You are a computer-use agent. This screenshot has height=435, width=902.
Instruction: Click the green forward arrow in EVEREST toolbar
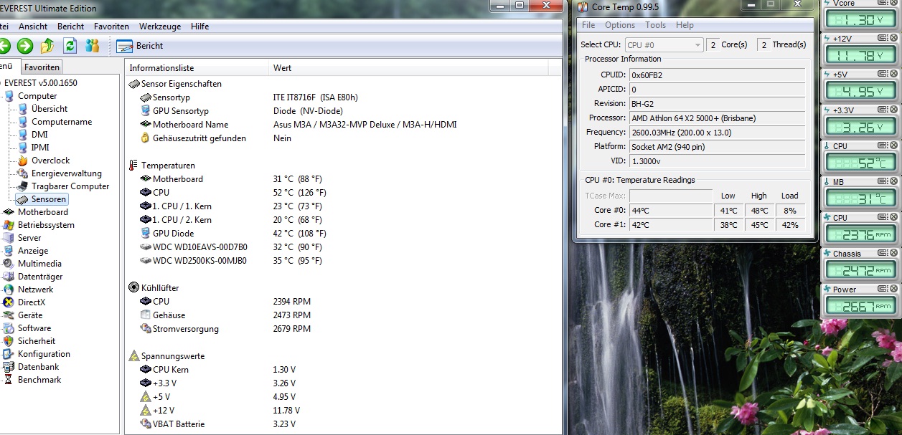tap(25, 46)
